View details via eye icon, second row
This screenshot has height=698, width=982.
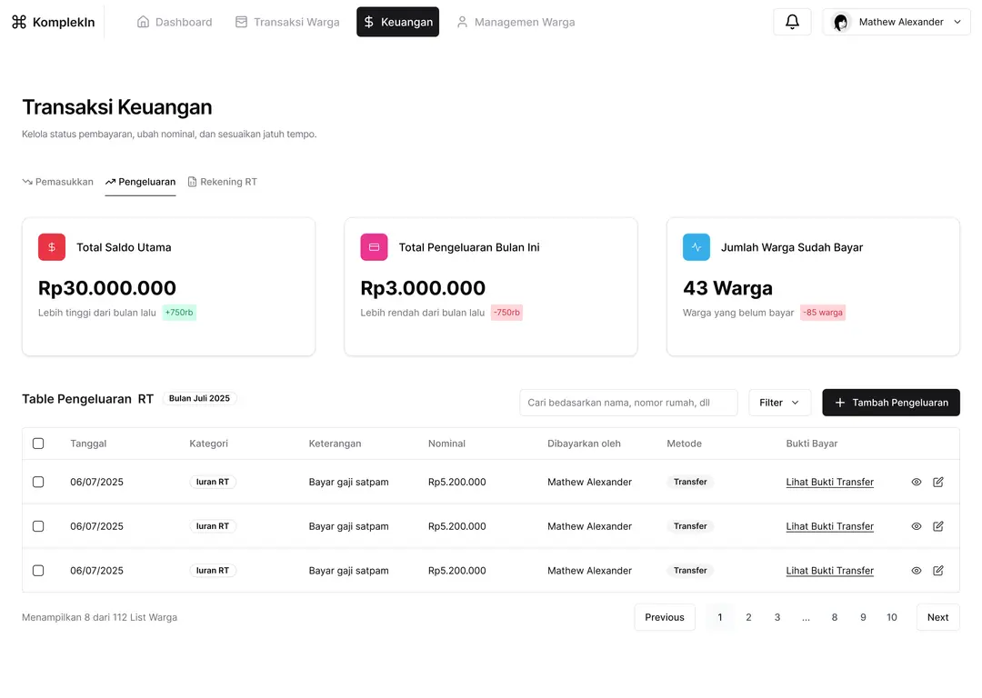917,526
